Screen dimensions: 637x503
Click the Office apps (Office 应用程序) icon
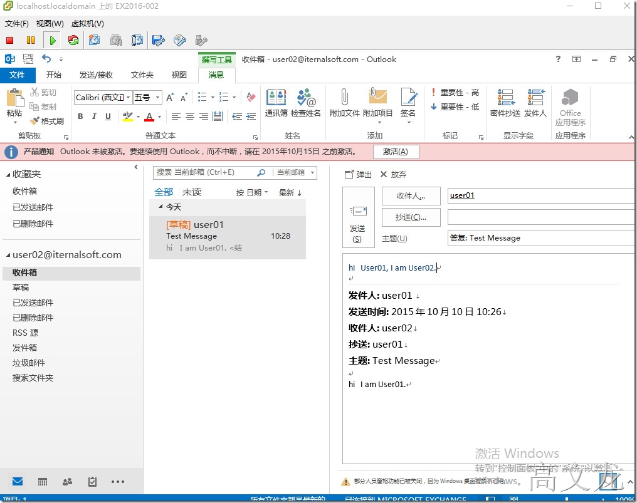tap(571, 108)
